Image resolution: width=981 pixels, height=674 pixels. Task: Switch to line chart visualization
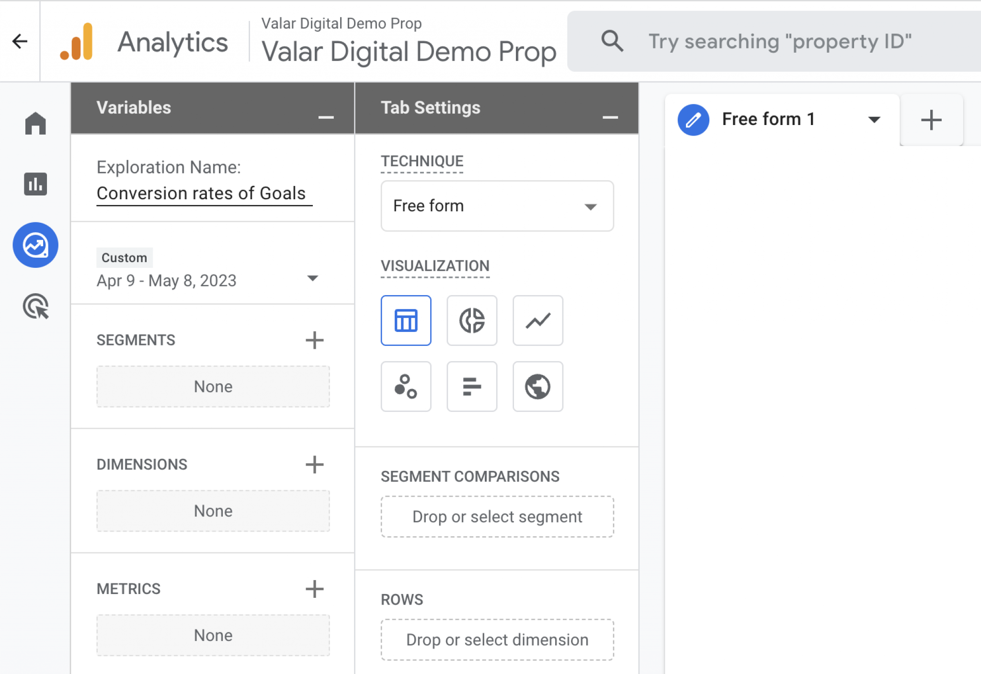537,320
